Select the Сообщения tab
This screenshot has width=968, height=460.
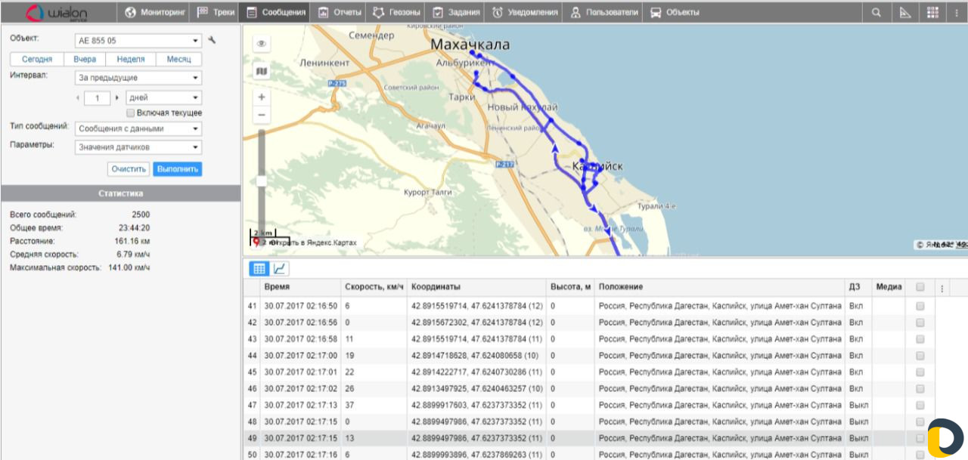click(x=275, y=12)
